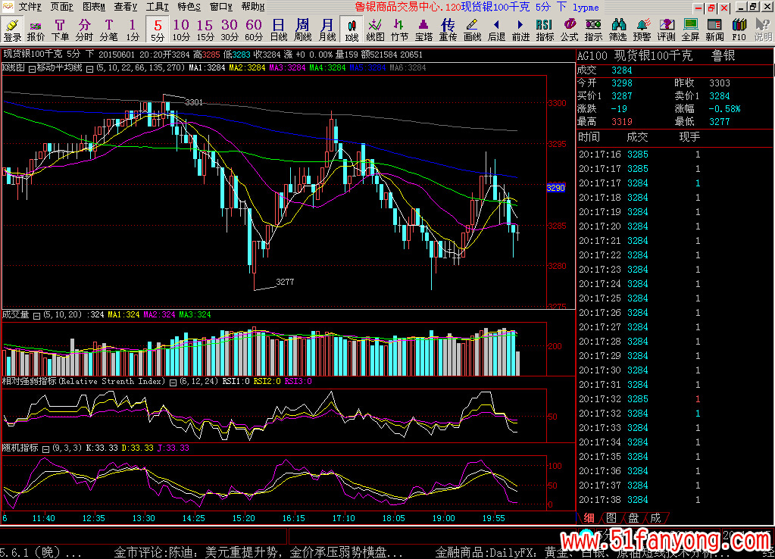Open the 公式 formula manager

[570, 30]
